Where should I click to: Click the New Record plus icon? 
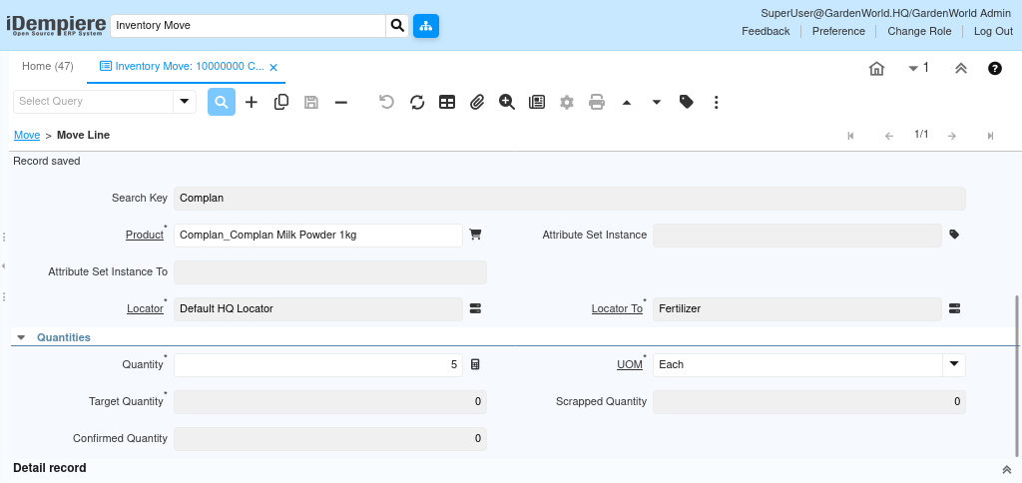(252, 102)
